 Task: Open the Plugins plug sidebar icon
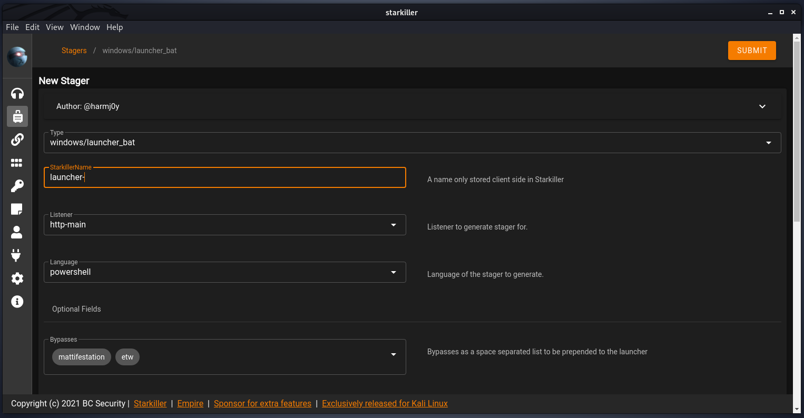tap(17, 255)
